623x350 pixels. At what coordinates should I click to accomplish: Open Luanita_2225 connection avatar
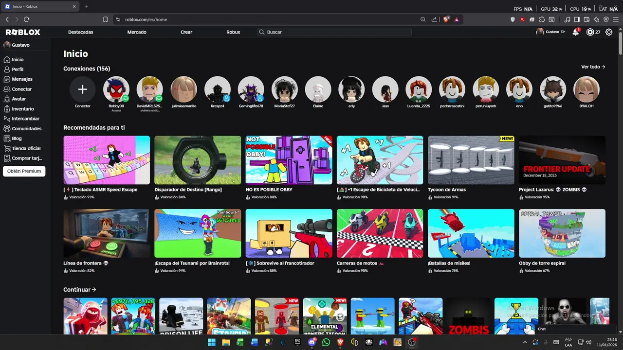click(419, 89)
